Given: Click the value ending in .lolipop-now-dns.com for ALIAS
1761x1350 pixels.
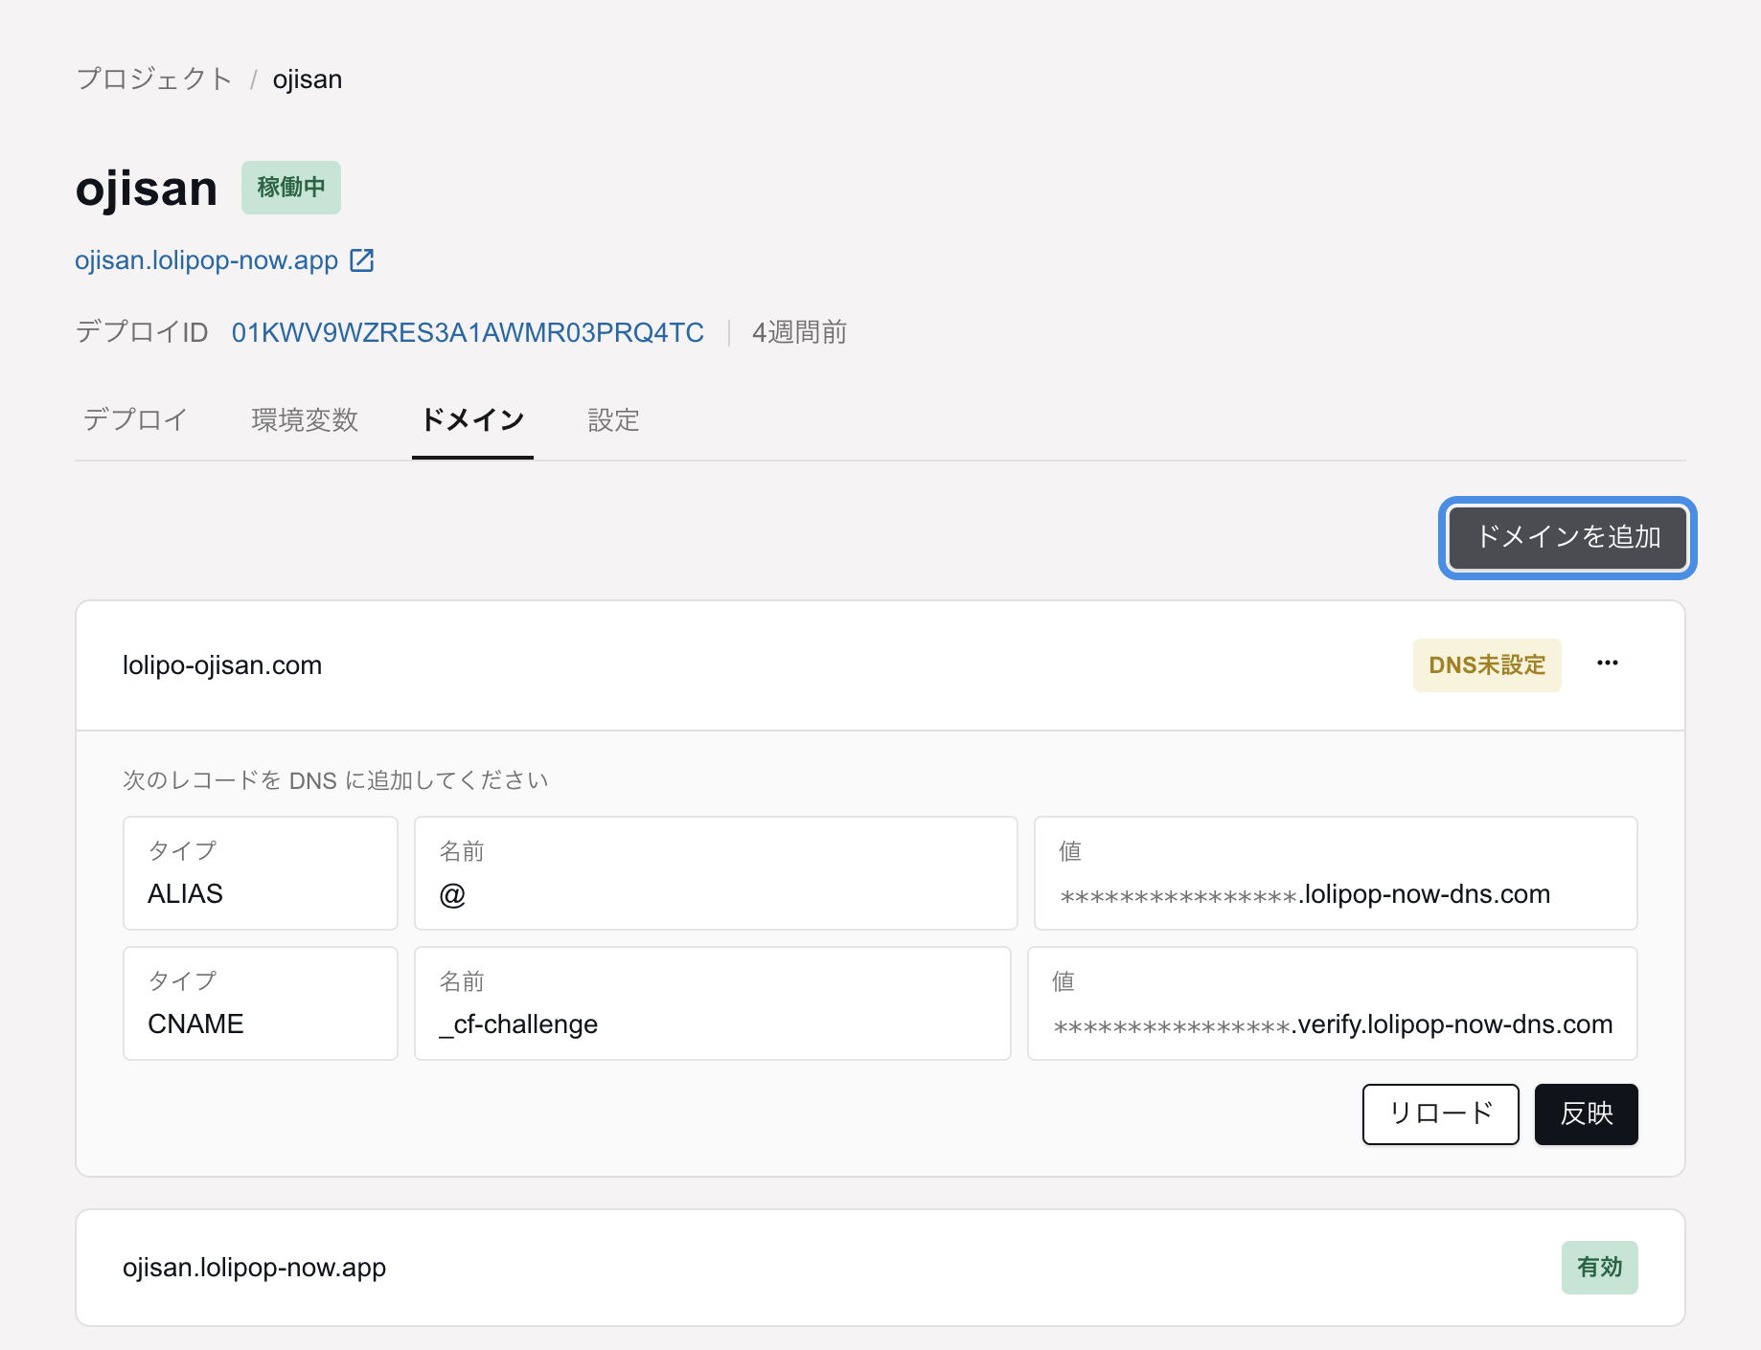Looking at the screenshot, I should 1305,894.
